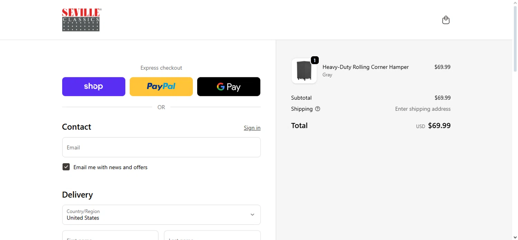Uncheck Email me with news and offers
518x240 pixels.
tap(66, 167)
